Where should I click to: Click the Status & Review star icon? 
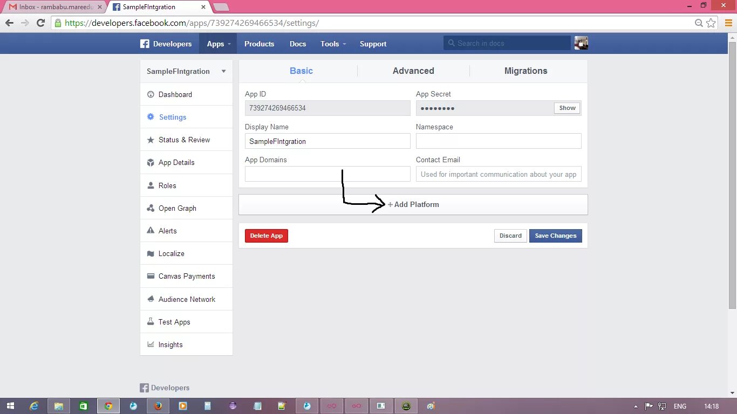(x=151, y=140)
